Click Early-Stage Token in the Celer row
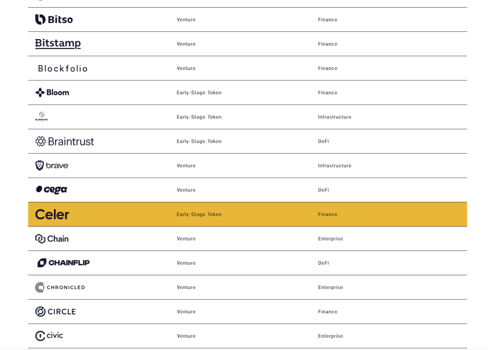The width and height of the screenshot is (488, 350). coord(199,214)
